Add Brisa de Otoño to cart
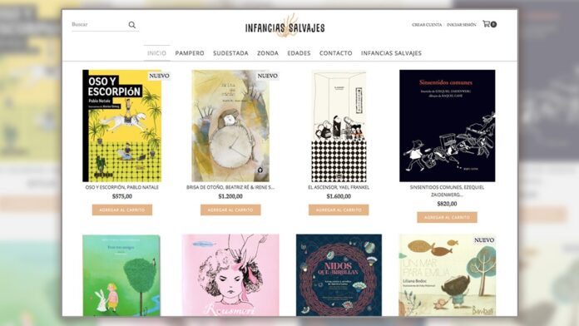 point(230,210)
